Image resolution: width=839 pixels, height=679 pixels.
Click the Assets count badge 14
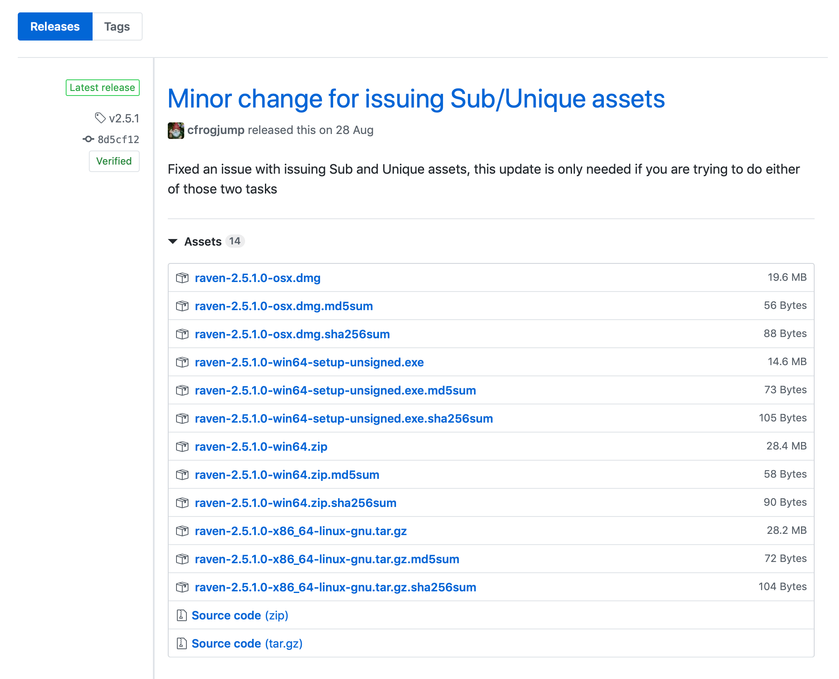(235, 241)
